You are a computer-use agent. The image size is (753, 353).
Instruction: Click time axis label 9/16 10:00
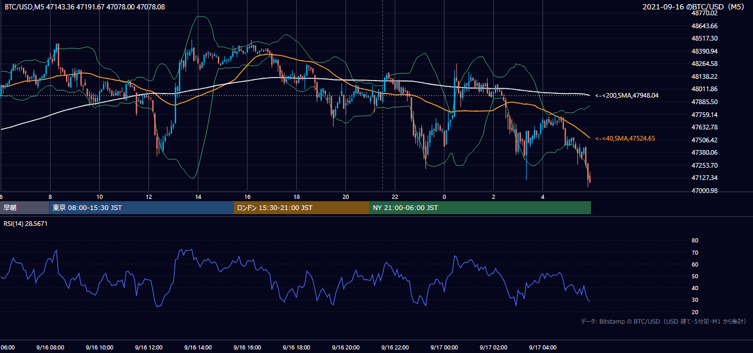coord(100,348)
